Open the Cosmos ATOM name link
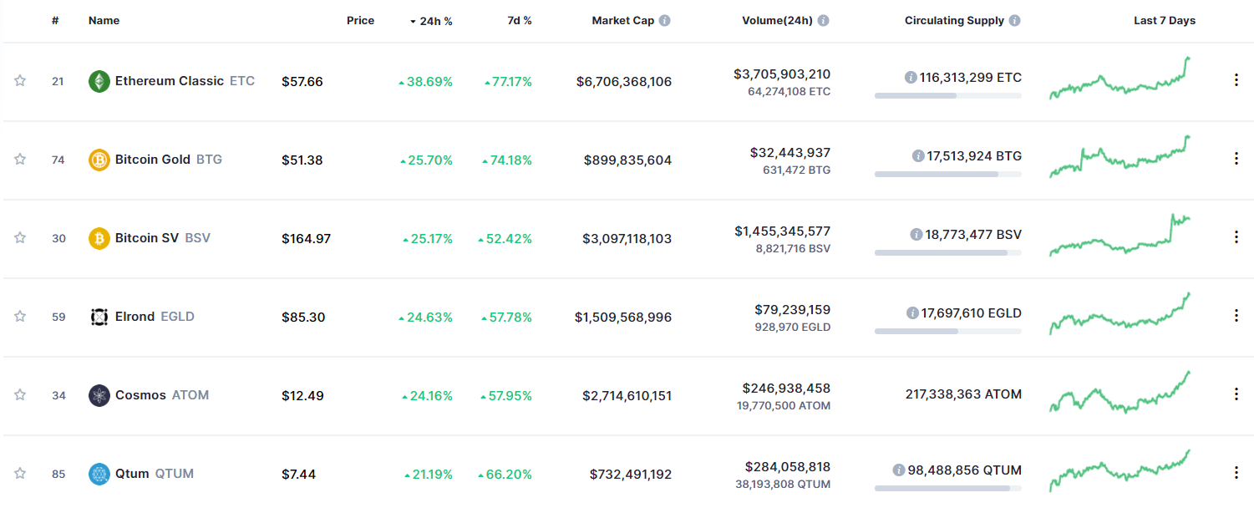The image size is (1254, 508). (x=140, y=395)
